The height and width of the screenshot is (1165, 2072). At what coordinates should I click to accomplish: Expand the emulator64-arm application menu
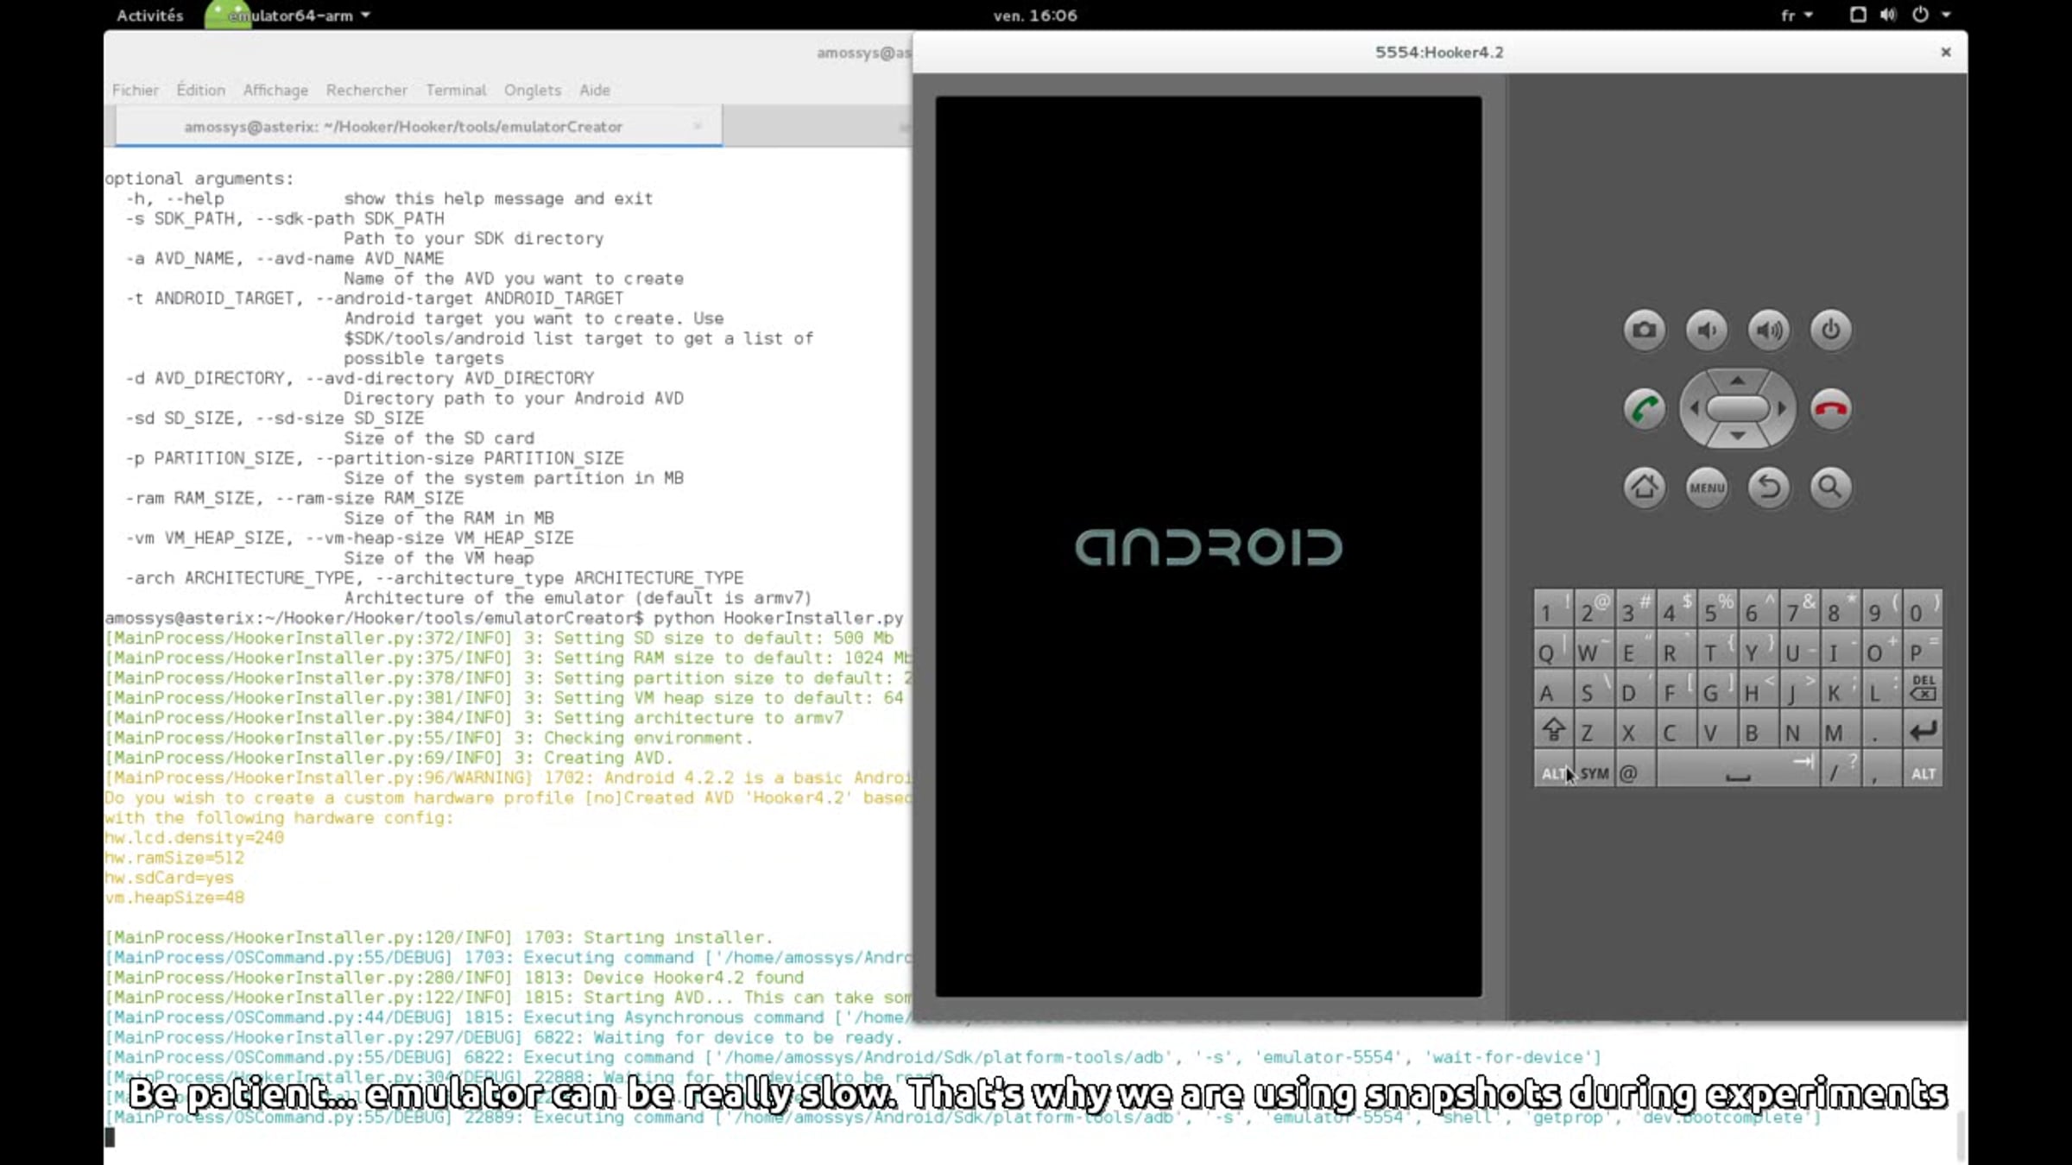click(289, 15)
